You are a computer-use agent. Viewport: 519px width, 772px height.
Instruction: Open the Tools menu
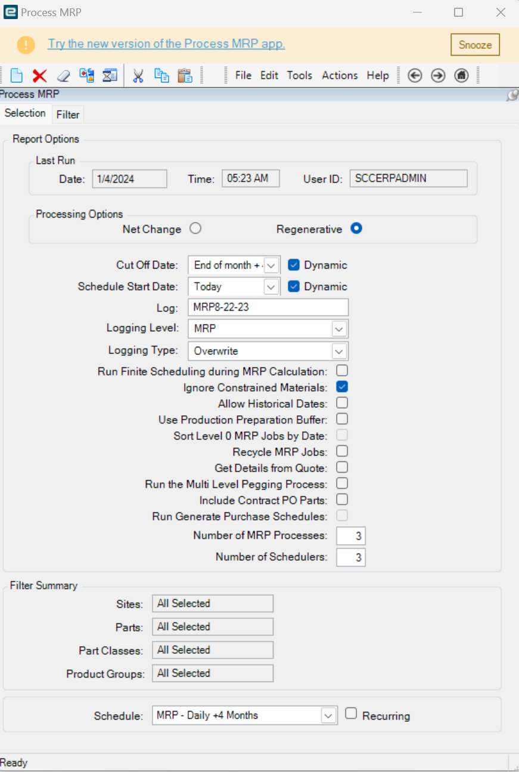click(300, 76)
